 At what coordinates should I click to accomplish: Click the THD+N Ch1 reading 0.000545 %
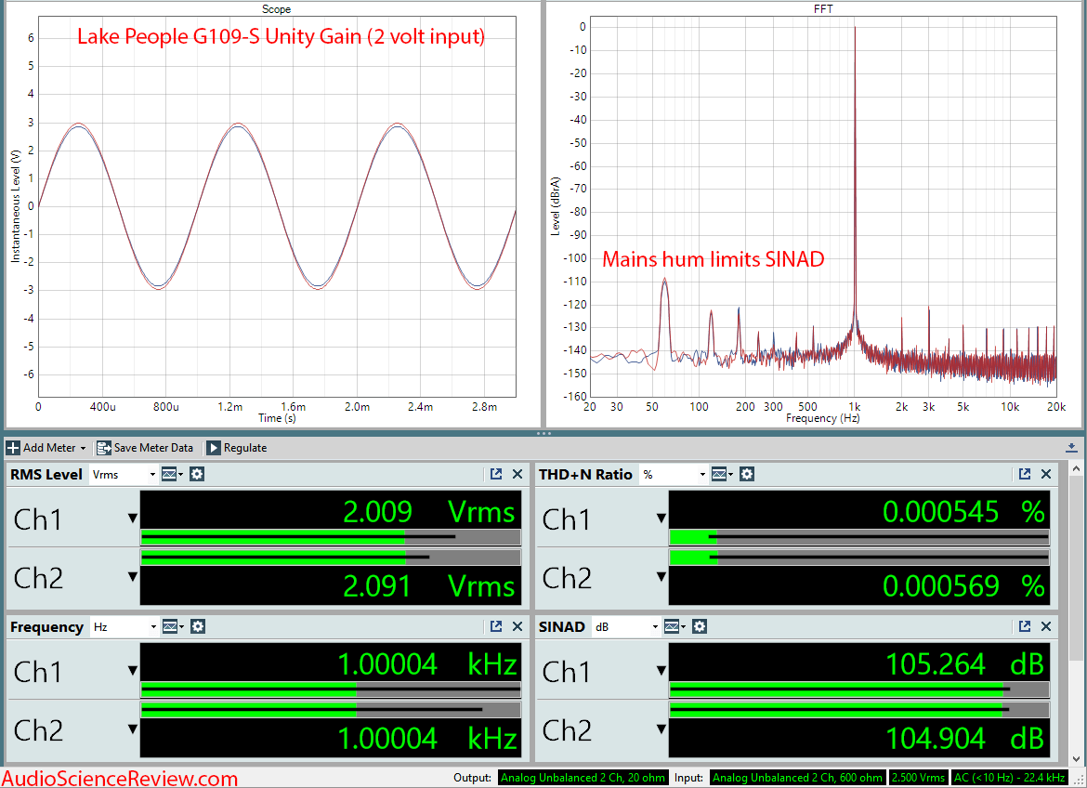[963, 512]
